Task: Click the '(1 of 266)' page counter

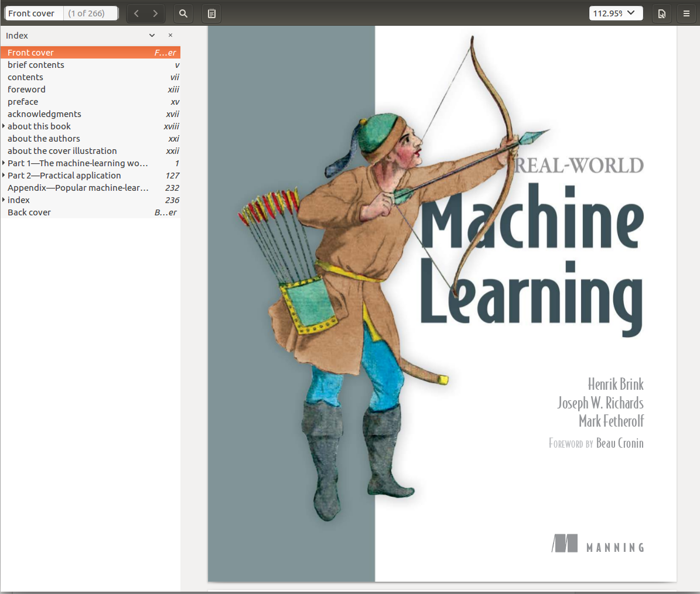Action: [87, 13]
